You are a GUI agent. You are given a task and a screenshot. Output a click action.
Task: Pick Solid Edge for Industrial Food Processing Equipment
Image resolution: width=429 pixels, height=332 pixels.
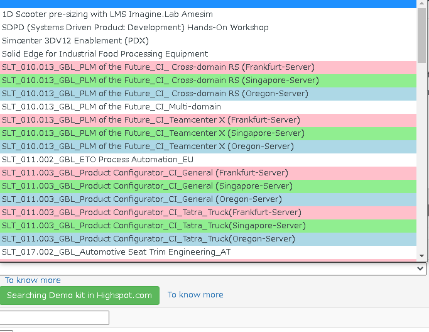[x=105, y=53]
